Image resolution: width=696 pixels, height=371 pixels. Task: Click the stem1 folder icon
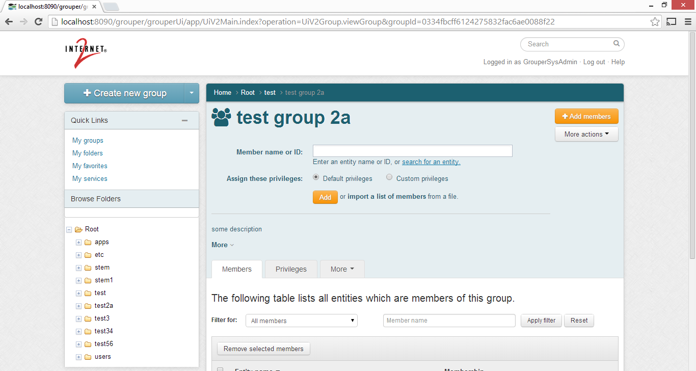point(88,280)
